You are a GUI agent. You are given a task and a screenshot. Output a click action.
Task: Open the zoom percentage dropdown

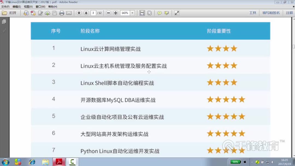coord(132,13)
